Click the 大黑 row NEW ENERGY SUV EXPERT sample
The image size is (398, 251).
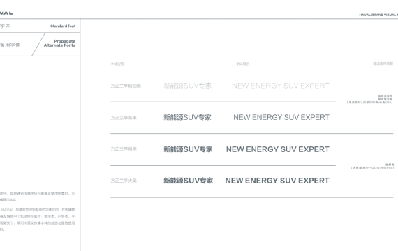277,181
